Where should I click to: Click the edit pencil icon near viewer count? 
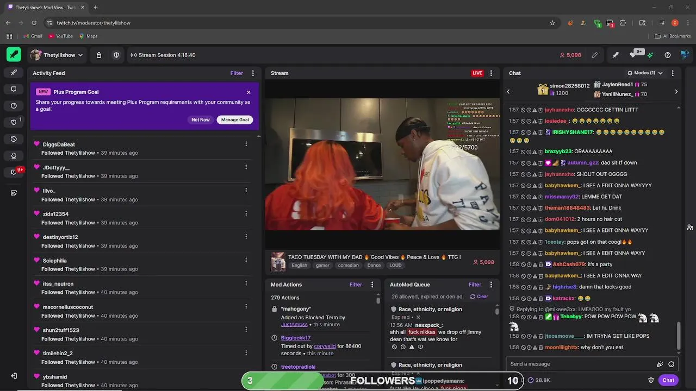[595, 55]
